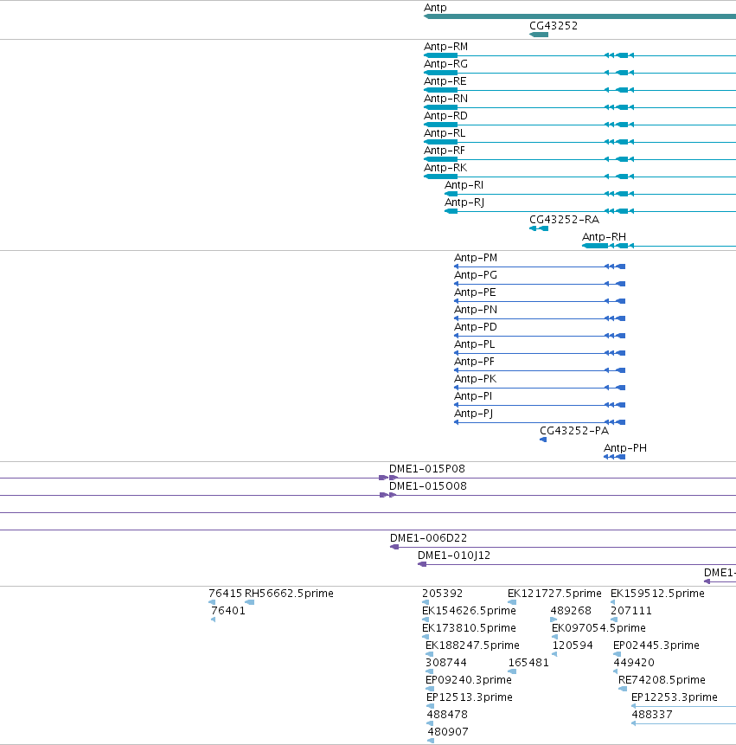Select the CG43252 gene feature

[x=539, y=35]
